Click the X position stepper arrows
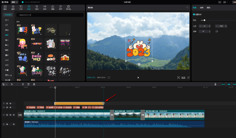 (209, 26)
